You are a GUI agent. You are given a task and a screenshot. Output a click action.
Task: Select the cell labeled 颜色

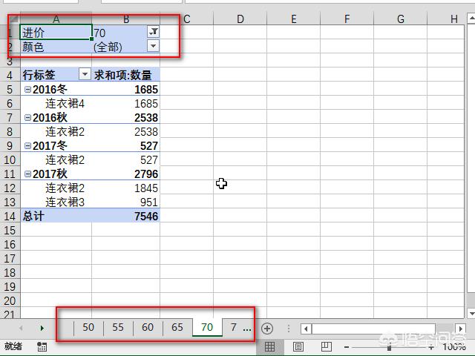56,47
